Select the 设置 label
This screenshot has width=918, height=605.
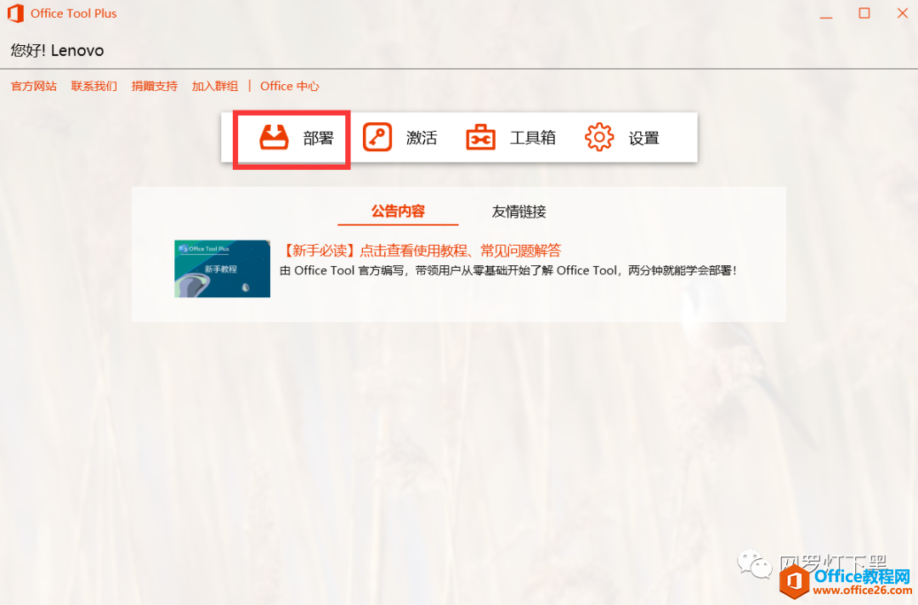pos(644,139)
